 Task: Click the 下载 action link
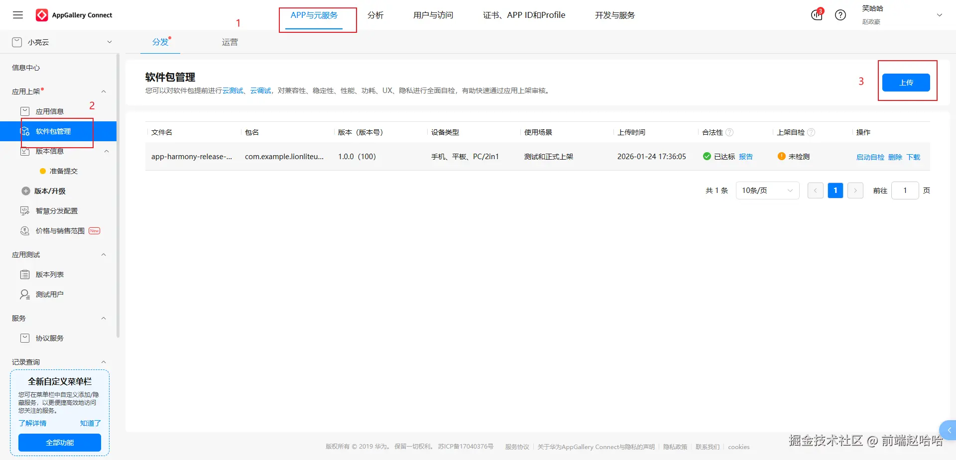click(913, 157)
